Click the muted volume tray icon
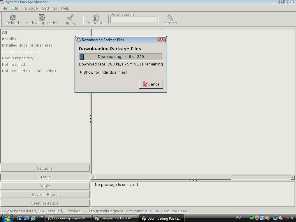296x222 pixels. click(x=281, y=218)
